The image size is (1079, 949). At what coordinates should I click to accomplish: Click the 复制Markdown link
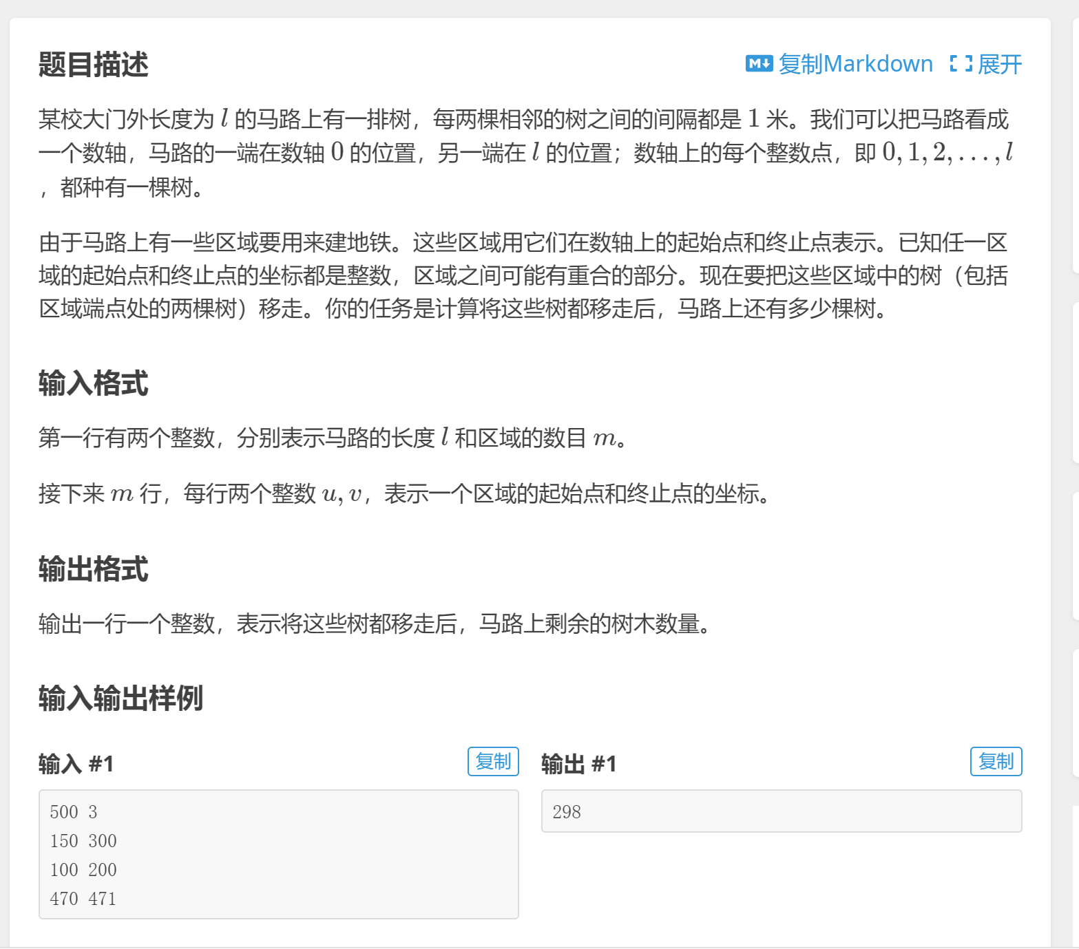856,64
